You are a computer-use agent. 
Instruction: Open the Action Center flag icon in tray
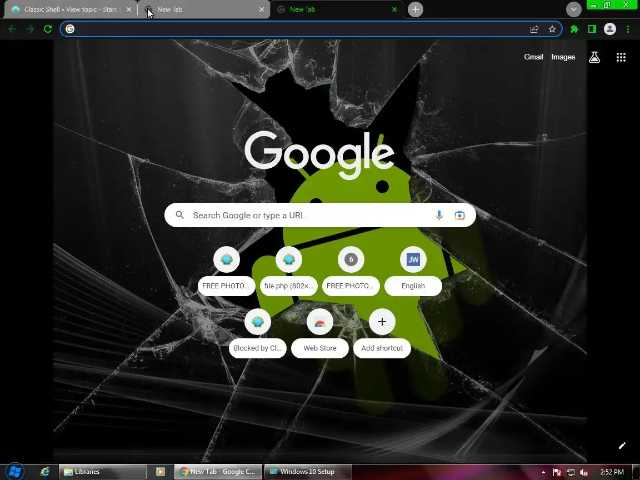pos(557,472)
